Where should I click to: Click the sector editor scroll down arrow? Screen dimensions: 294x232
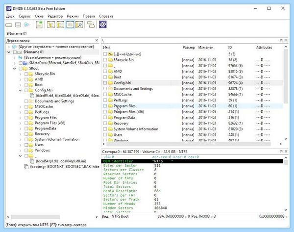pos(286,210)
